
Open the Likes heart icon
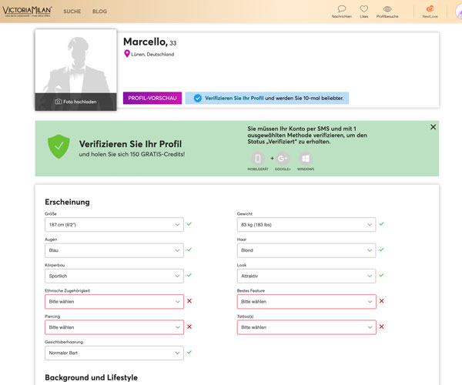pos(364,8)
